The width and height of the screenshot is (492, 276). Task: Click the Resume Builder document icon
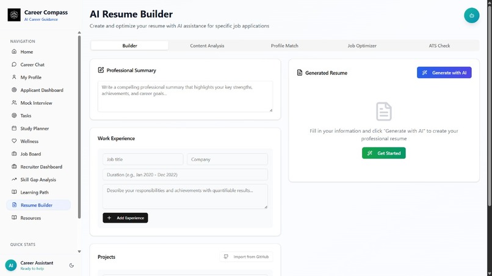click(x=14, y=205)
